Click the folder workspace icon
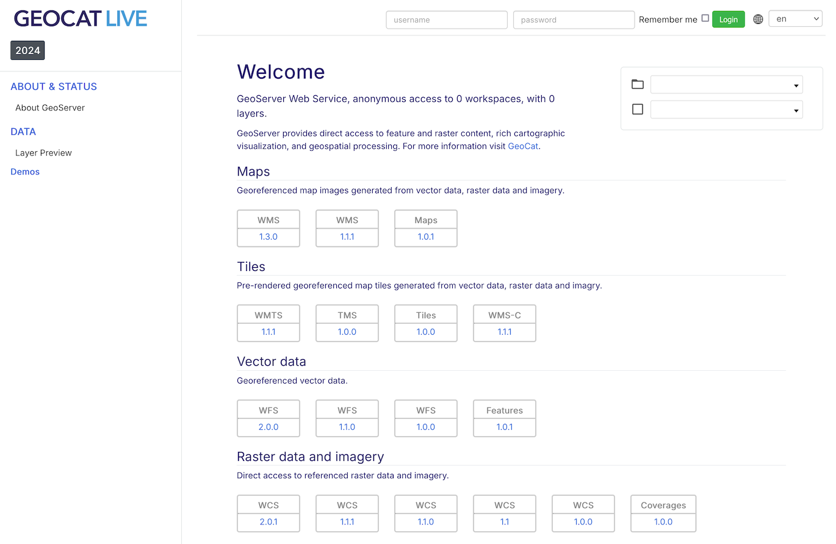Viewport: 836px width, 544px height. point(638,84)
